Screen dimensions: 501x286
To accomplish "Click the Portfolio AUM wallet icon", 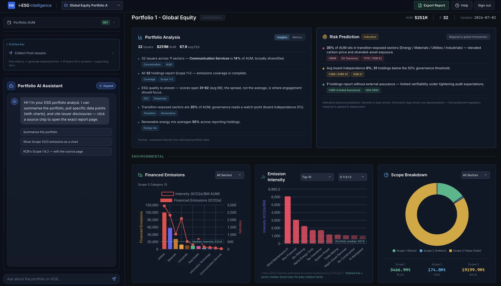I will click(x=9, y=23).
